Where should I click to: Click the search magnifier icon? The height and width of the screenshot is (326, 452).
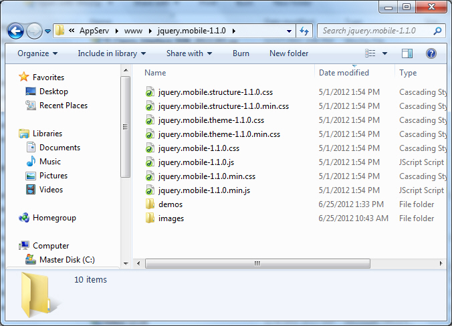[437, 31]
